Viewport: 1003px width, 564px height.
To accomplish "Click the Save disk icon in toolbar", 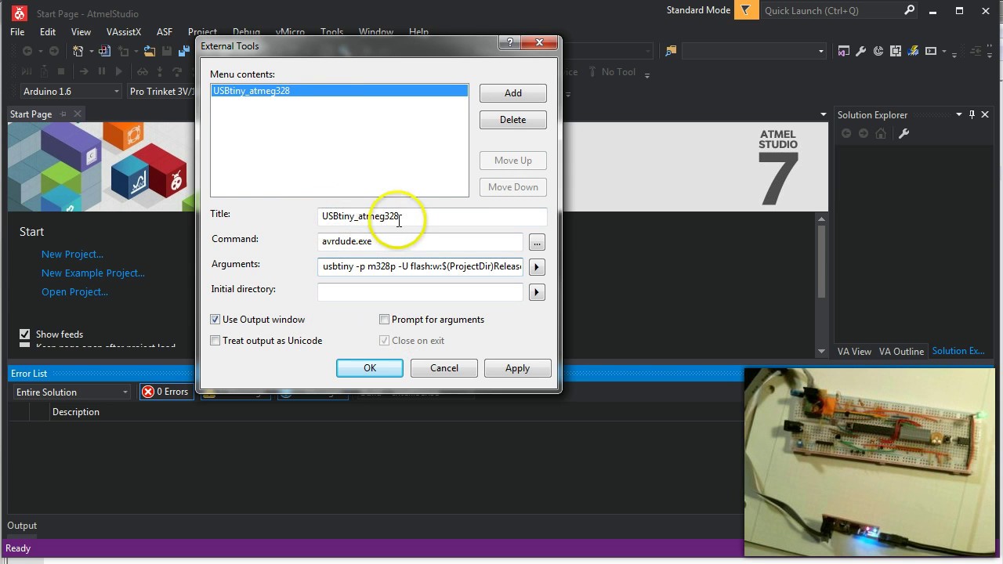I will (167, 51).
